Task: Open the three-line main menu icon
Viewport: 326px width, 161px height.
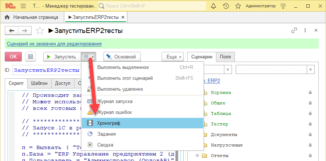Action: point(23,6)
